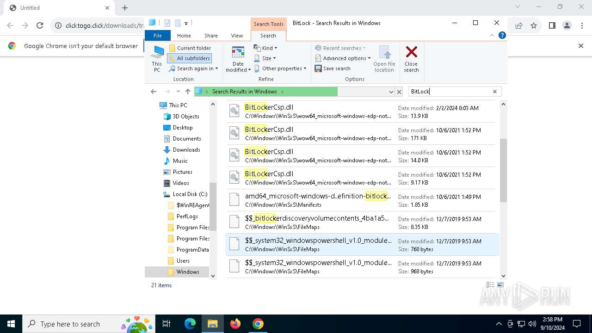Toggle Current folder search scope

click(190, 48)
